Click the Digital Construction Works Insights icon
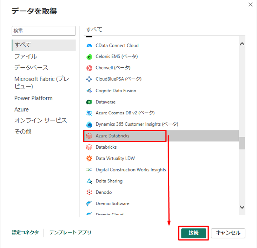This screenshot has height=248, width=257. click(x=89, y=170)
